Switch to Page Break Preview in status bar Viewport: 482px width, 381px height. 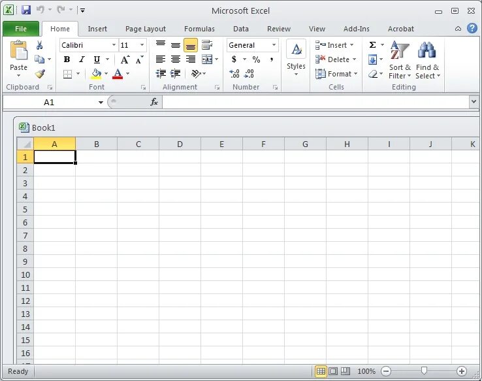point(345,371)
